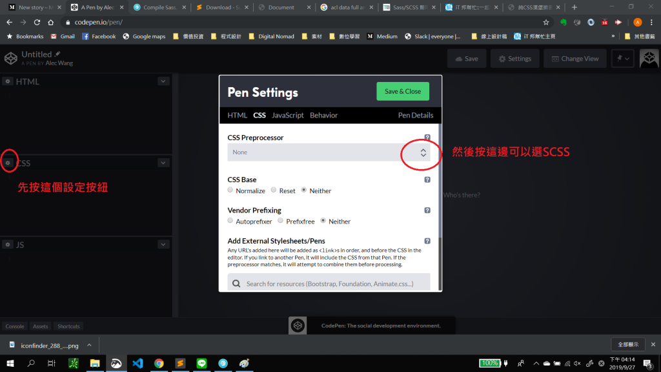Open the download item options chevron
The width and height of the screenshot is (661, 372).
(89, 345)
